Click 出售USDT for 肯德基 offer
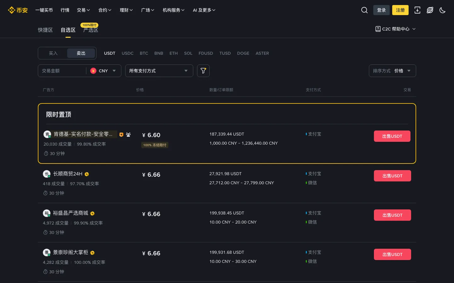This screenshot has width=454, height=283. coord(392,136)
